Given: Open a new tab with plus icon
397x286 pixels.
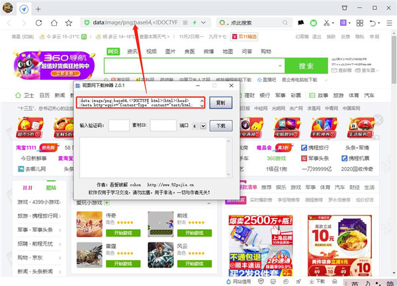Looking at the screenshot, I should click(38, 9).
